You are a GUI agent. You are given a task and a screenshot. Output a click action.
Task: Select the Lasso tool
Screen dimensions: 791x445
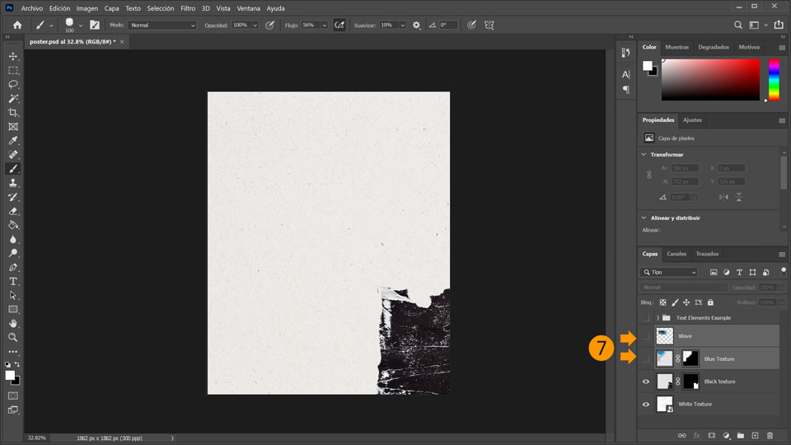tap(13, 84)
